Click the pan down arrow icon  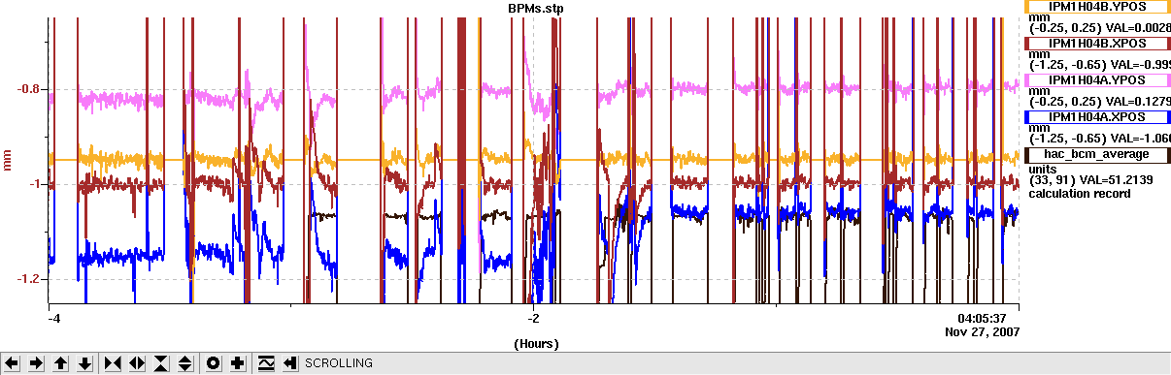(x=84, y=363)
